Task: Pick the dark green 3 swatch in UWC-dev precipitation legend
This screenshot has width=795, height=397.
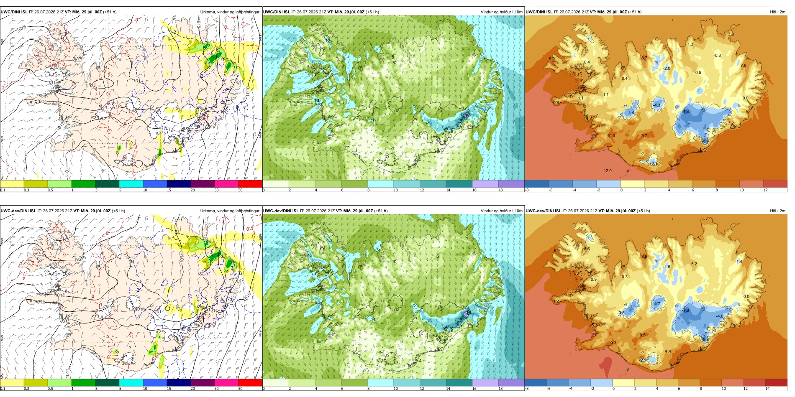Action: coord(107,383)
